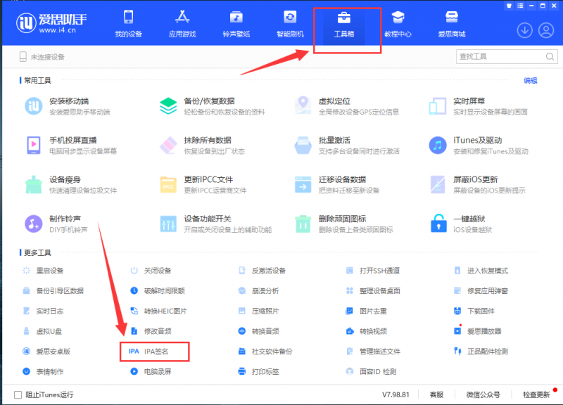
Task: Open the 智能刷机 tab
Action: coord(290,24)
